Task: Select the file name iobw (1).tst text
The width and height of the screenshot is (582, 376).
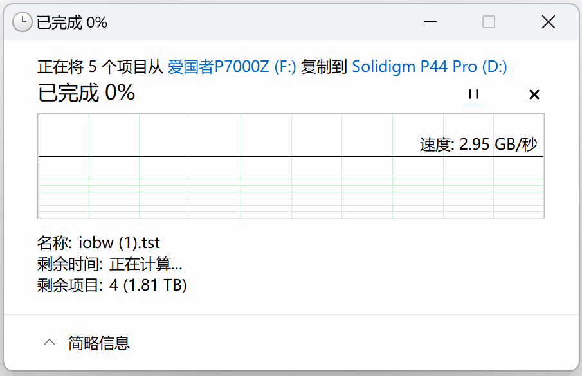Action: [x=119, y=243]
